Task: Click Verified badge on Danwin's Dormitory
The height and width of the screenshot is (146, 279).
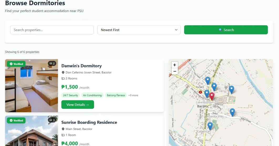Action: pyautogui.click(x=16, y=64)
